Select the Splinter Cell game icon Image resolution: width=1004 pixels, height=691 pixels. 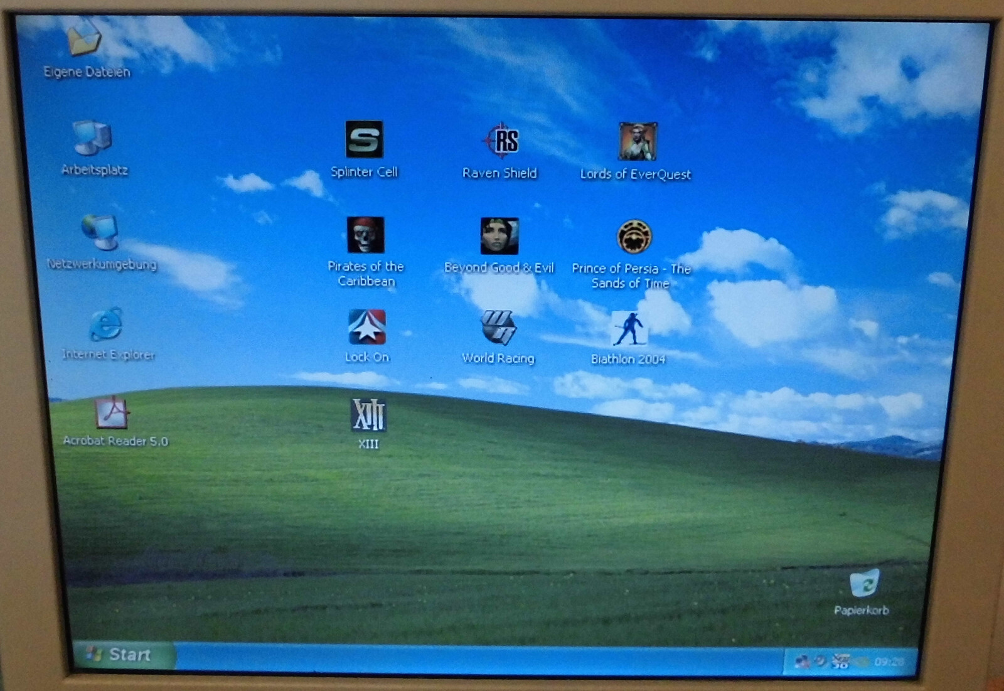pyautogui.click(x=364, y=139)
